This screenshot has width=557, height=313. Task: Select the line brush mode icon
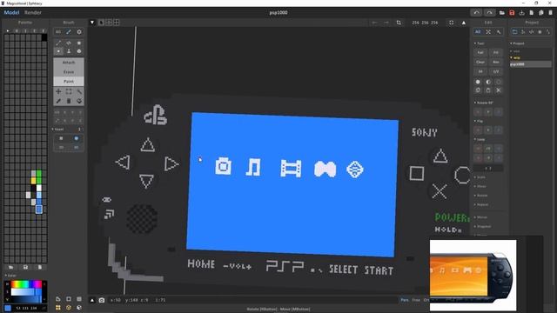click(x=58, y=43)
